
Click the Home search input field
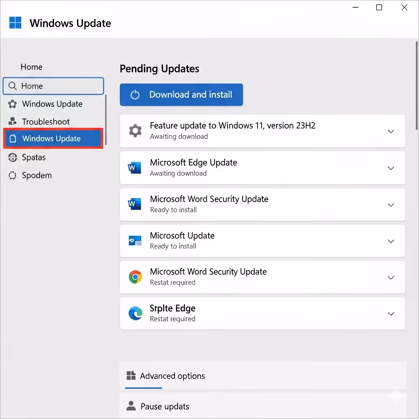pos(53,86)
